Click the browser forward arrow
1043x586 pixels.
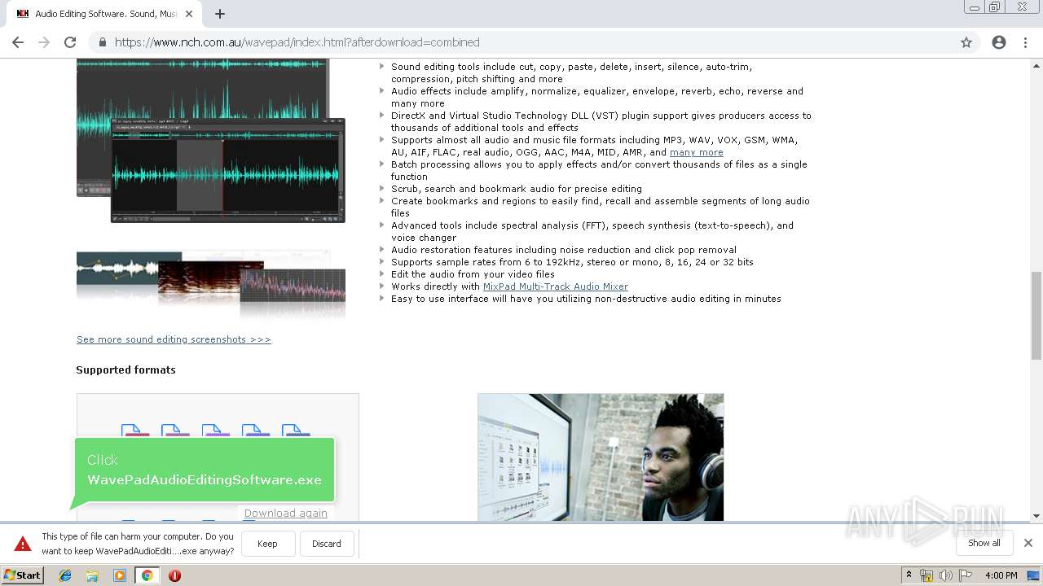pos(44,42)
